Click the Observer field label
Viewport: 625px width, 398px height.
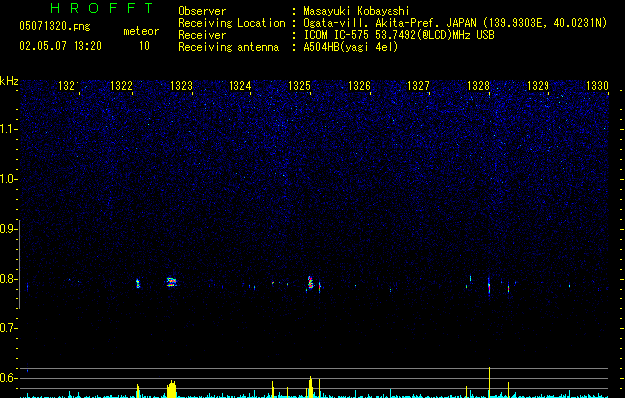(x=202, y=11)
